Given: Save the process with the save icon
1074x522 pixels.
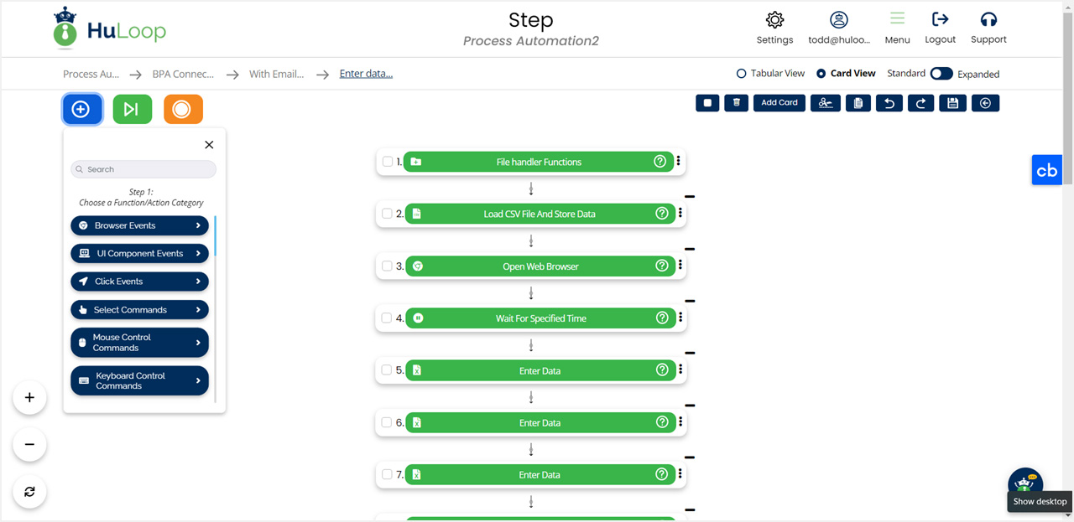Looking at the screenshot, I should click(x=951, y=102).
